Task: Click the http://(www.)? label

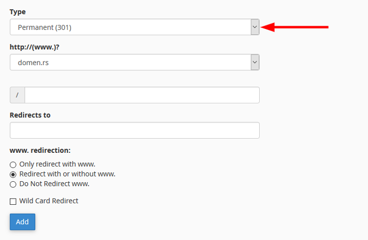Action: click(x=35, y=47)
